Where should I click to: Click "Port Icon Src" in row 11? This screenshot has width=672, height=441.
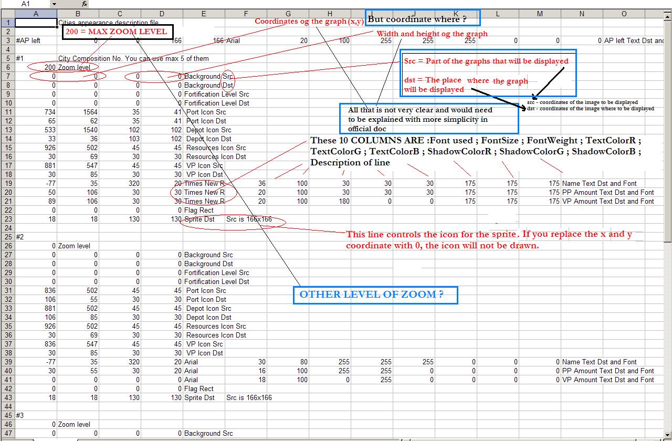point(206,112)
